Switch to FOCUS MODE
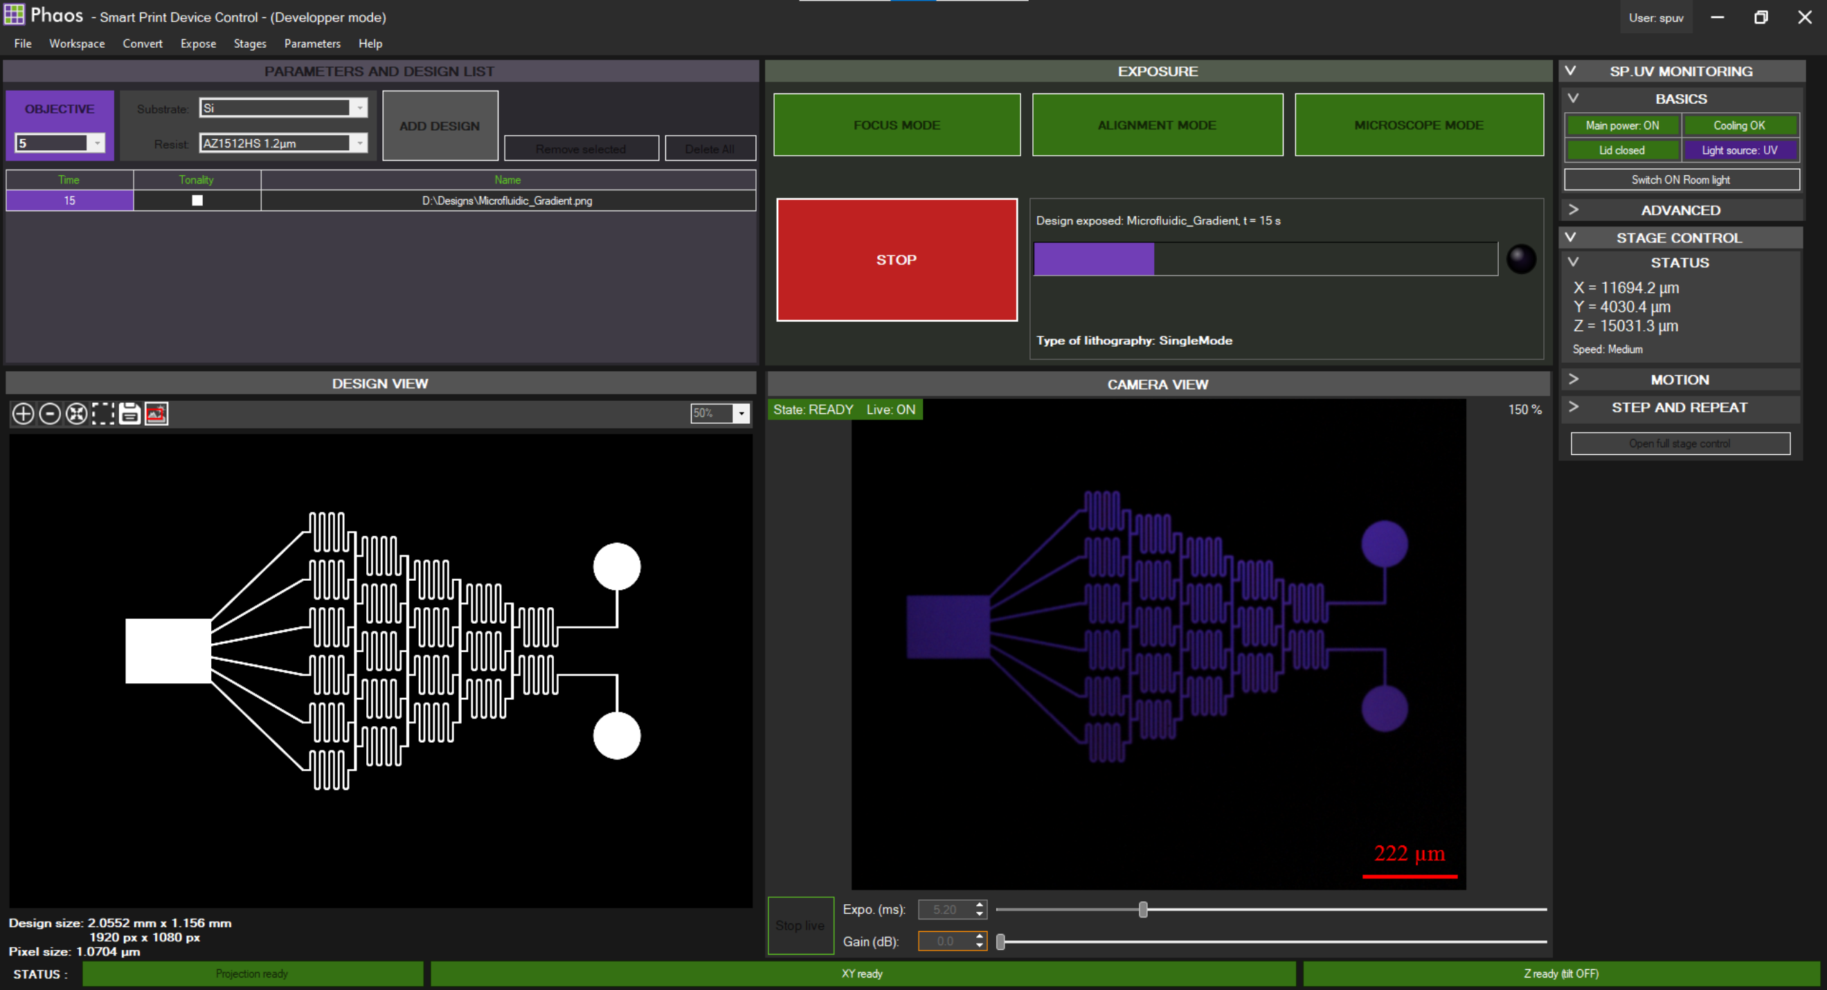This screenshot has height=990, width=1827. click(897, 125)
